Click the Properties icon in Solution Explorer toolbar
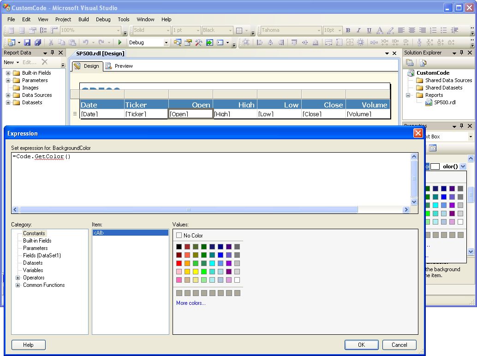477x356 pixels. pyautogui.click(x=410, y=63)
